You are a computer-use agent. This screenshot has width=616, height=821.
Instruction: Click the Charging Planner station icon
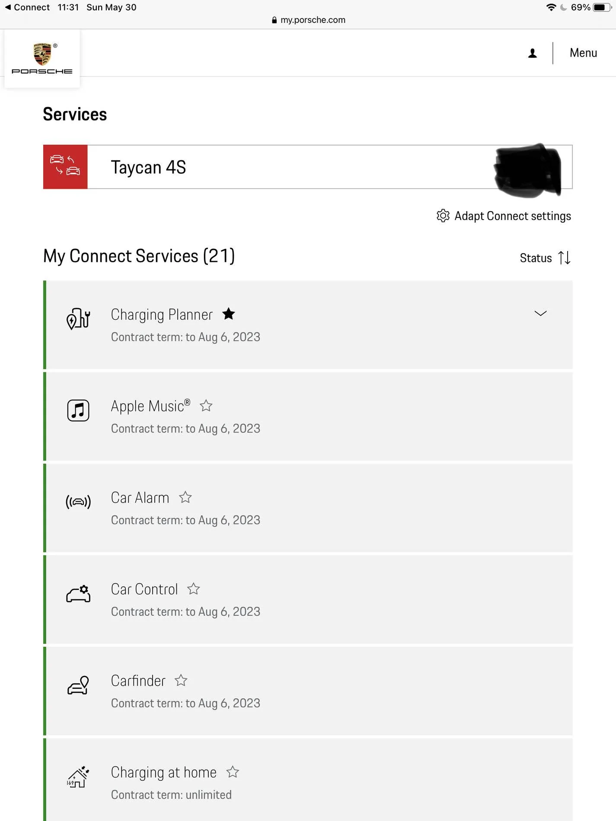(x=78, y=319)
